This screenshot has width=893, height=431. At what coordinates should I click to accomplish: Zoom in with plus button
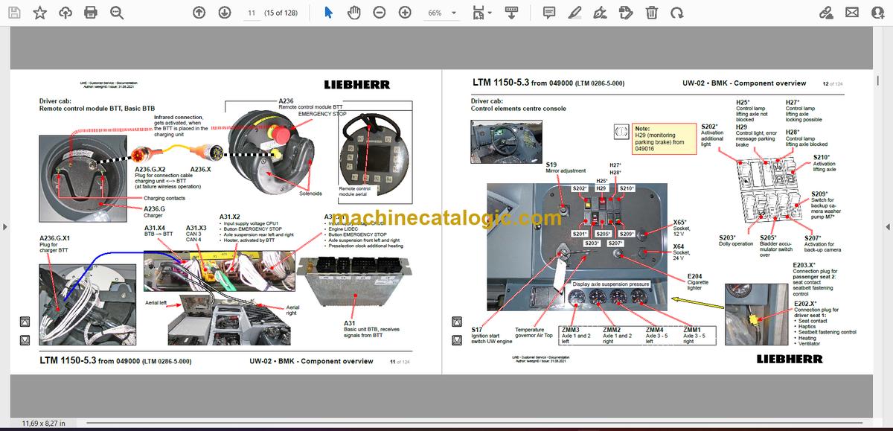(405, 13)
